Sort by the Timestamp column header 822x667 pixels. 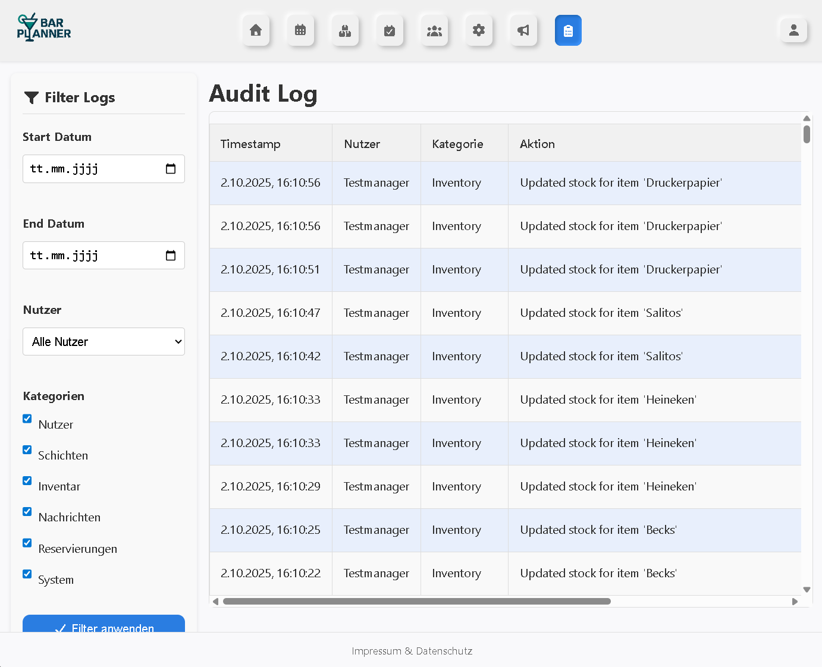[250, 143]
